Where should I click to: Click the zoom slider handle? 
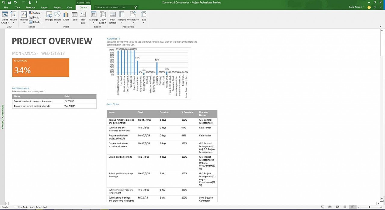click(x=369, y=207)
